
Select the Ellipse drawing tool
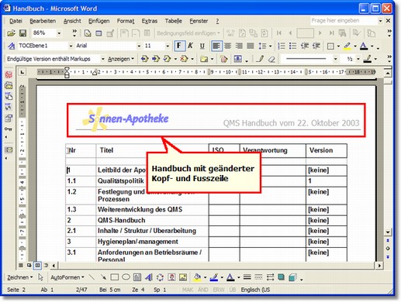tap(126, 277)
